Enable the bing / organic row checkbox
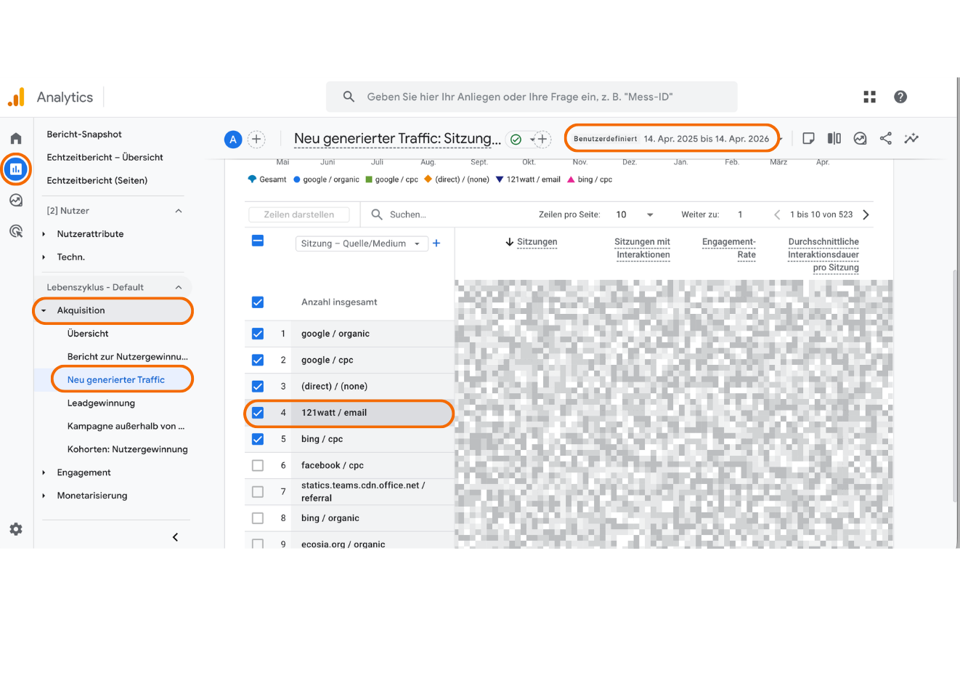The width and height of the screenshot is (960, 673). [x=258, y=518]
